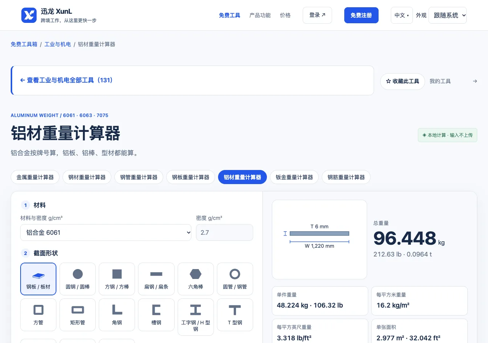Viewport: 488px width, 343px height.
Task: Select the 方管 square tube shape
Action: (x=38, y=315)
